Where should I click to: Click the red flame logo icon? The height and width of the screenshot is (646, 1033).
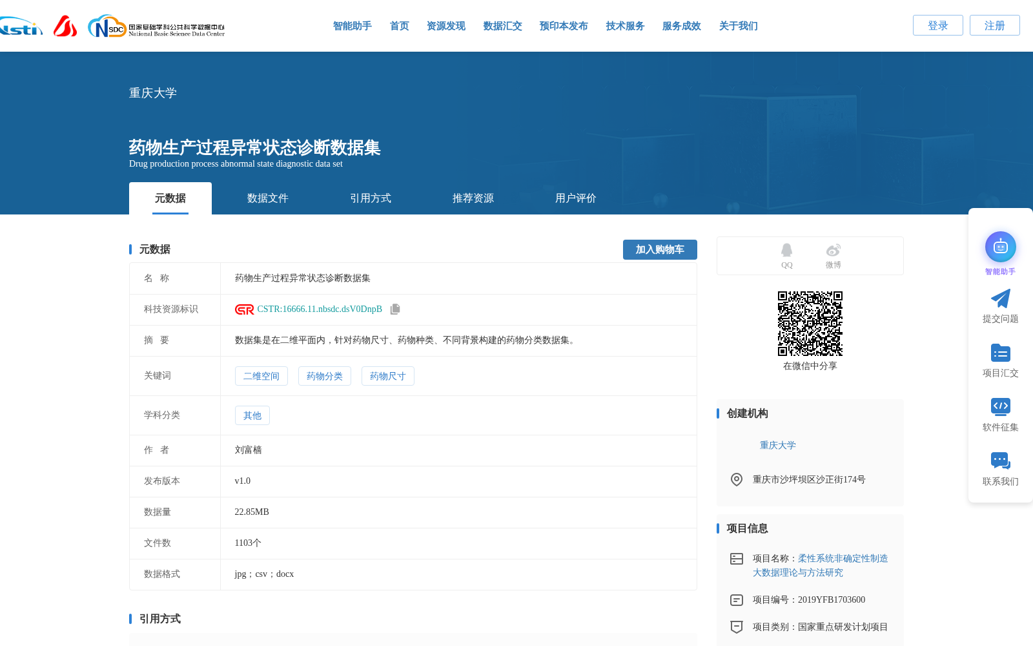[x=65, y=26]
